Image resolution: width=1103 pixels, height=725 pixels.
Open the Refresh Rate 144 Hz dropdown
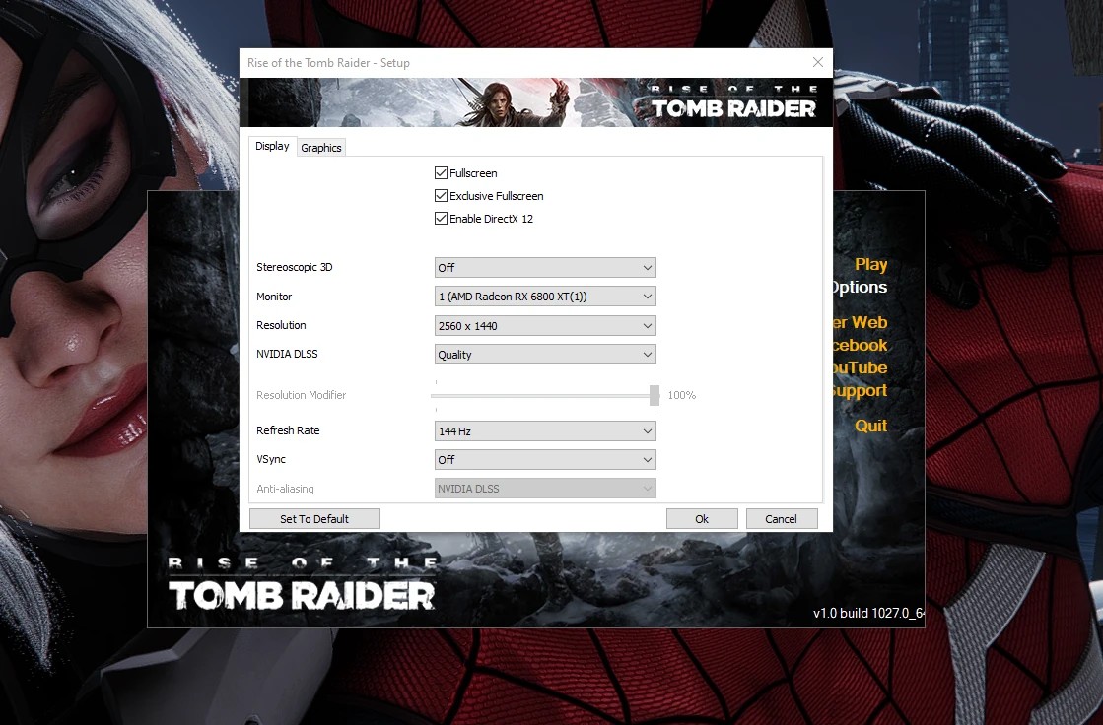(x=545, y=431)
